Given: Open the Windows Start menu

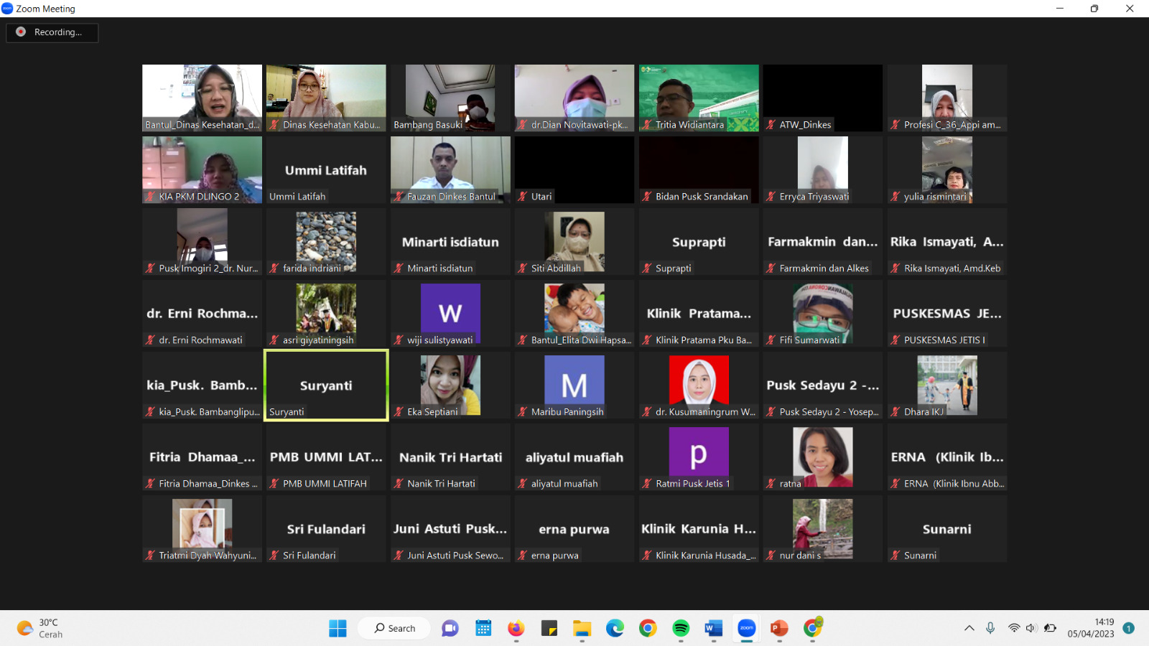Looking at the screenshot, I should 338,629.
